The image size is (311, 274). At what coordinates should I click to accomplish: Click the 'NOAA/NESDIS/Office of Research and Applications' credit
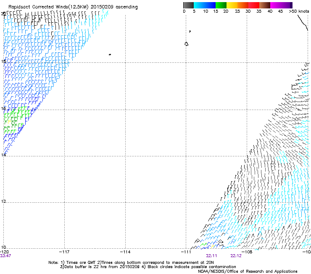248,271
